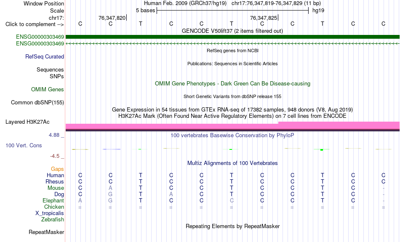Select the Human species label
400x242 pixels.
click(x=55, y=175)
